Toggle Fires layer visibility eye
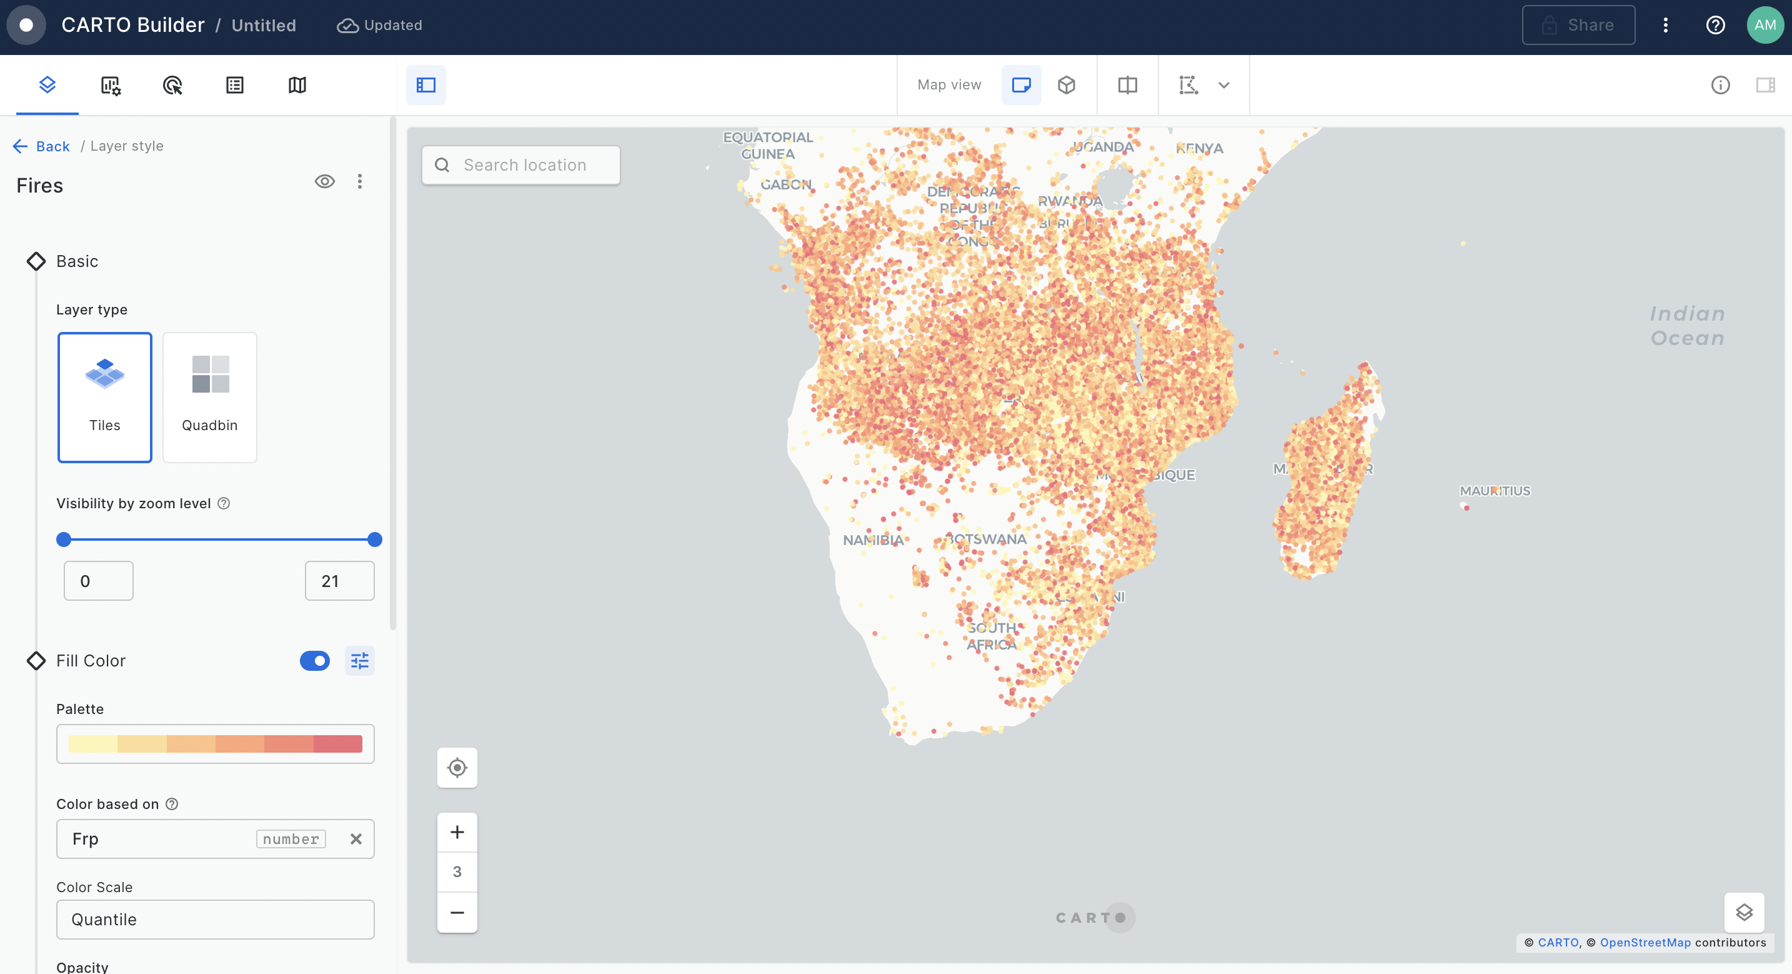Image resolution: width=1792 pixels, height=974 pixels. (324, 182)
